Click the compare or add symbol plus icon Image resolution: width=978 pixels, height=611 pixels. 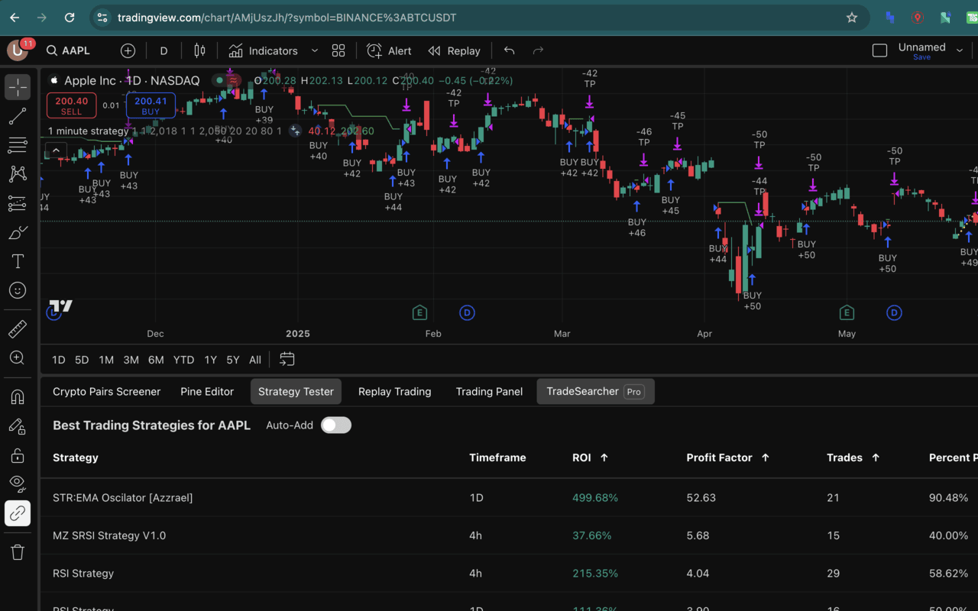128,50
